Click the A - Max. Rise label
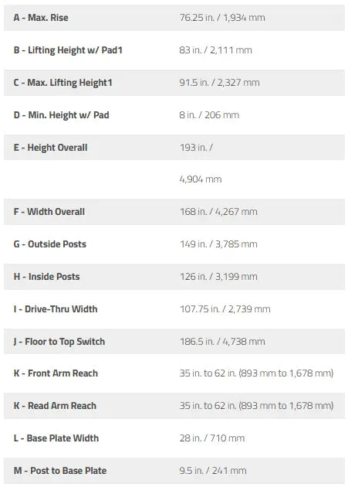Viewport: 348px width, 494px height. click(41, 18)
